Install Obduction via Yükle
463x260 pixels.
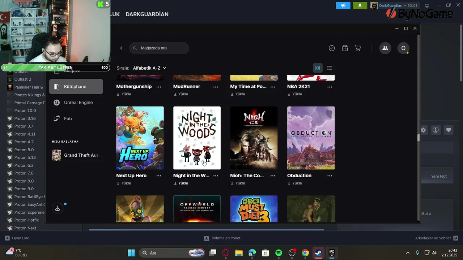(x=294, y=183)
